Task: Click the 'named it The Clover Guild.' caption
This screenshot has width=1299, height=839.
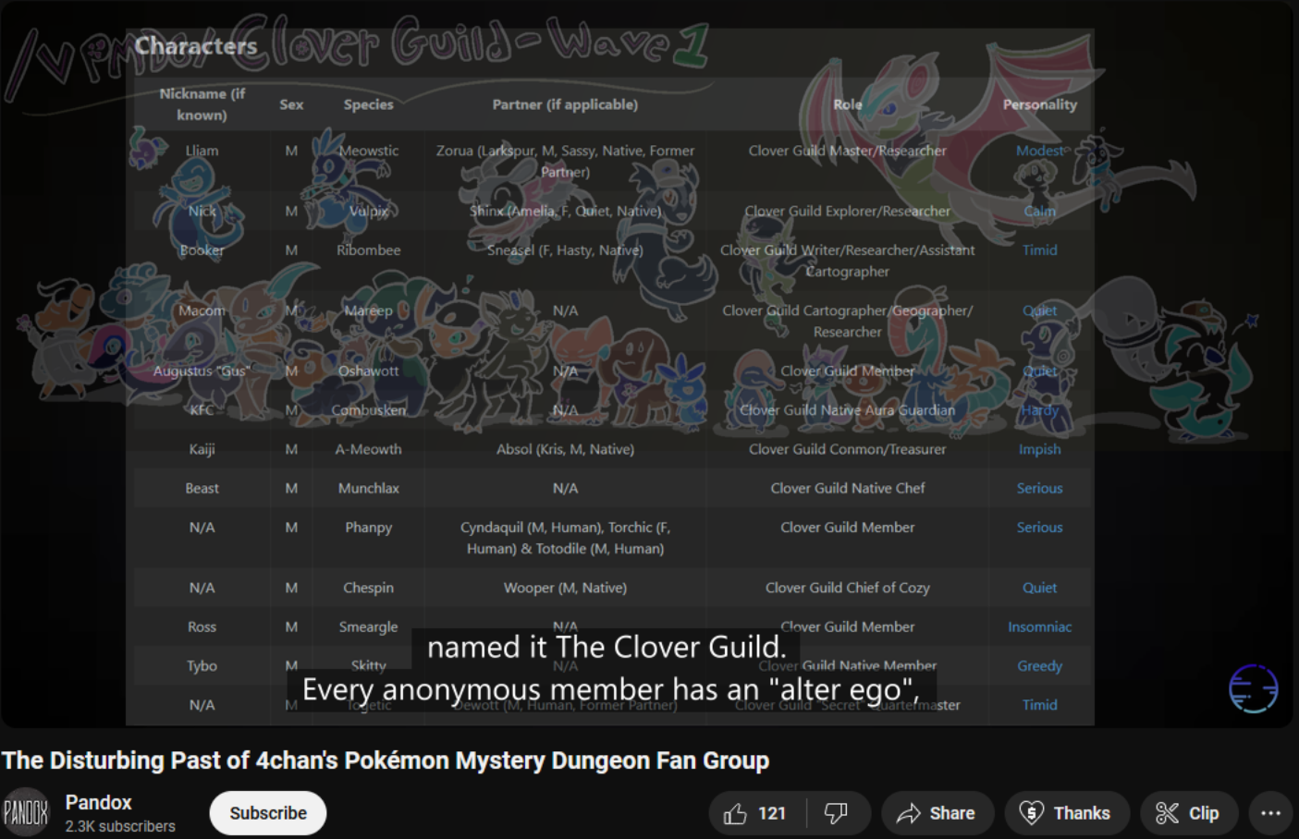Action: pos(607,647)
